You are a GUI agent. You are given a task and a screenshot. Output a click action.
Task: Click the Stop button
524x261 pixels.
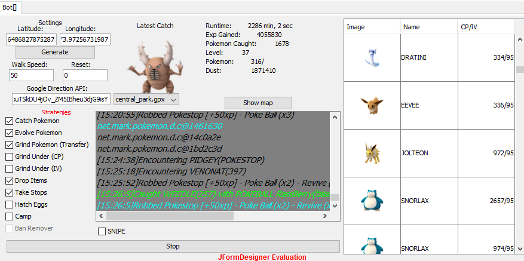173,246
